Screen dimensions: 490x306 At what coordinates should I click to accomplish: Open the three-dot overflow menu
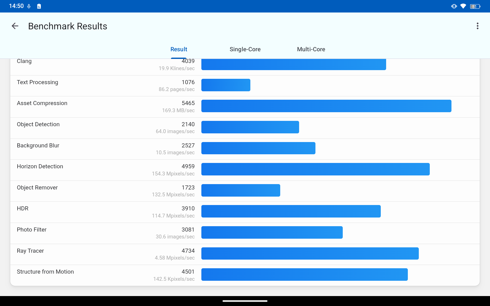[x=477, y=26]
